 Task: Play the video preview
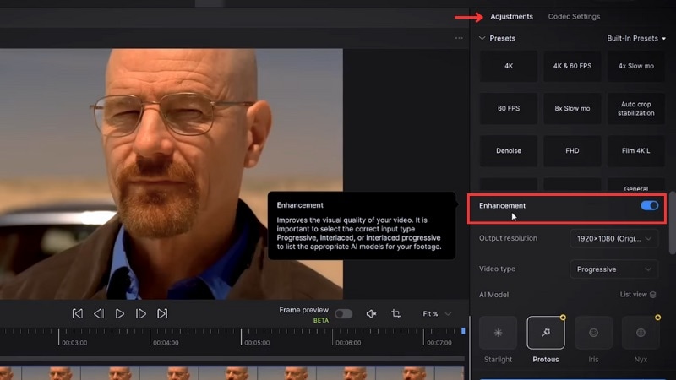tap(120, 313)
